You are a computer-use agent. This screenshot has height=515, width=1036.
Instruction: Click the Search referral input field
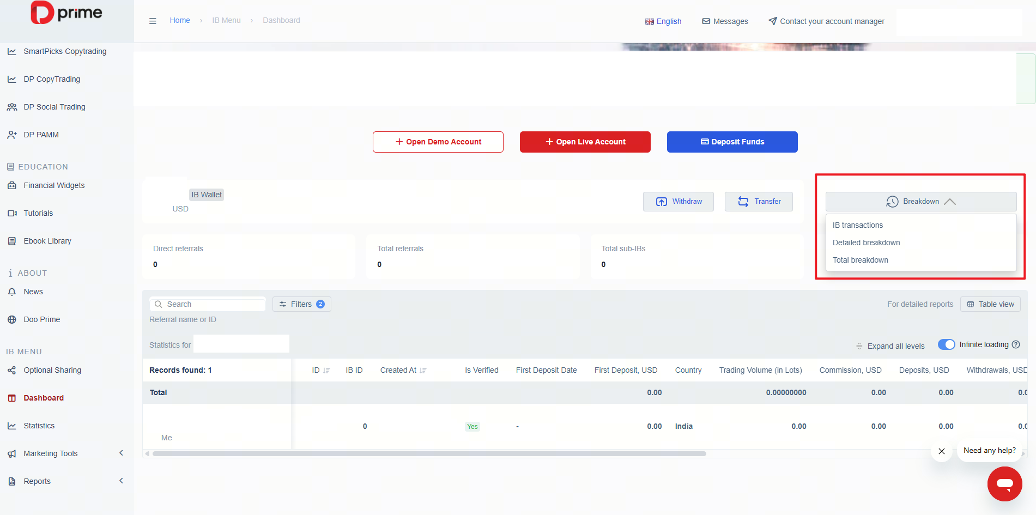pos(208,304)
